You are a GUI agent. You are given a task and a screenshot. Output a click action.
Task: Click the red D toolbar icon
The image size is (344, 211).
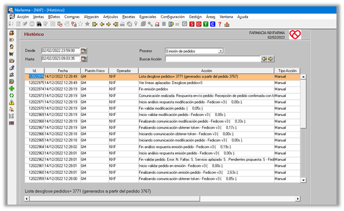(x=199, y=24)
